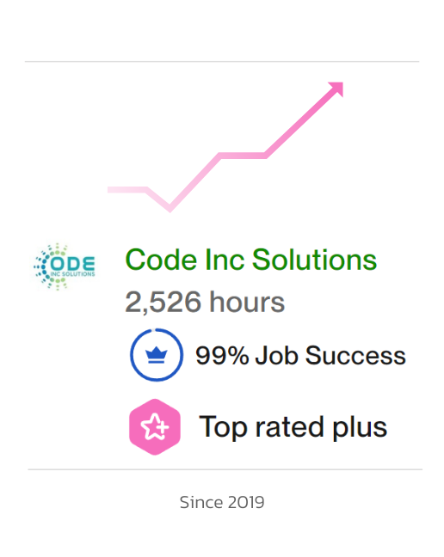Image resolution: width=444 pixels, height=557 pixels.
Task: Click the dotted circle C in the logo
Action: (x=46, y=266)
